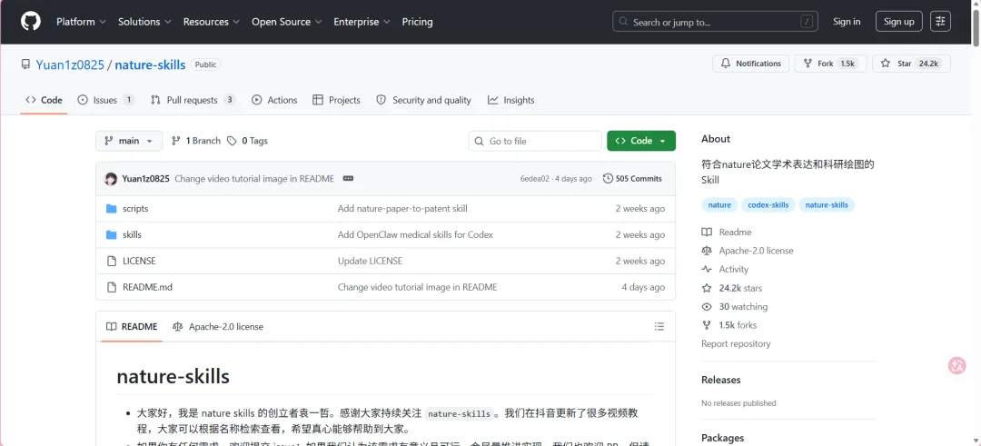This screenshot has height=446, width=981.
Task: Select the codex-skills topic tag
Action: (x=768, y=205)
